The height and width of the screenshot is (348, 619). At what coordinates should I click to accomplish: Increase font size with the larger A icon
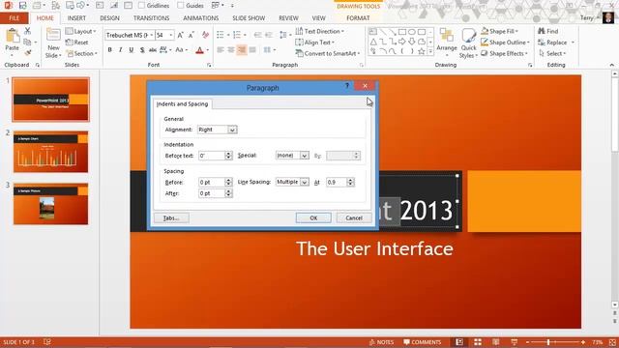181,35
